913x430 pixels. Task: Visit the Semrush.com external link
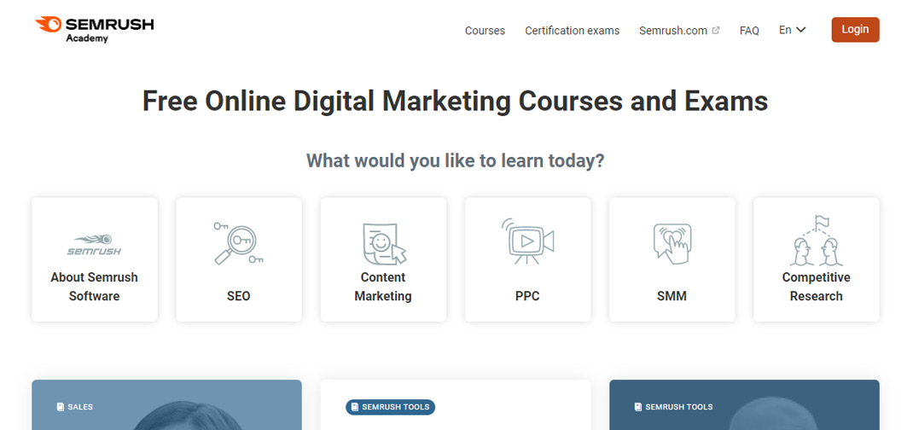pos(673,31)
